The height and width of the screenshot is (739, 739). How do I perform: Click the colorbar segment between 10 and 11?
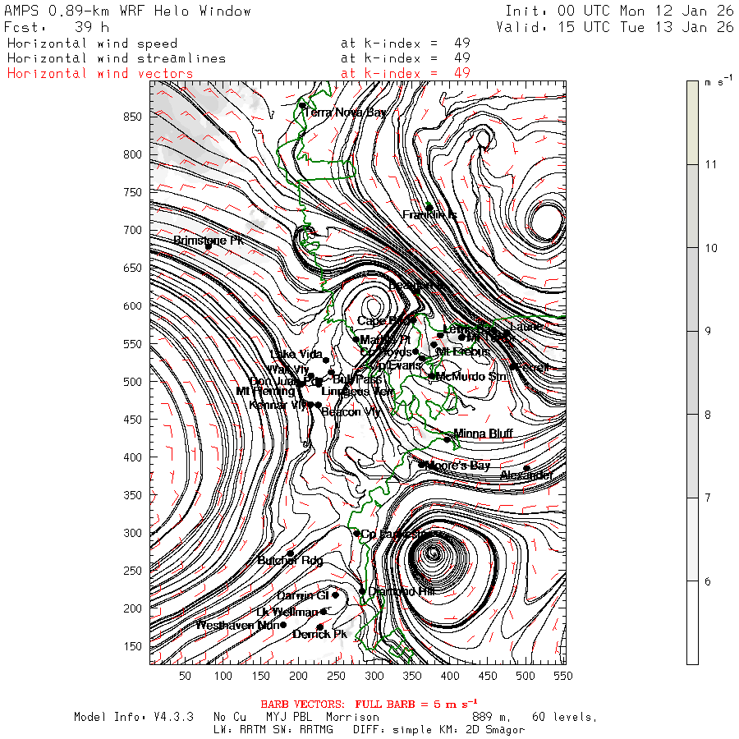(692, 206)
